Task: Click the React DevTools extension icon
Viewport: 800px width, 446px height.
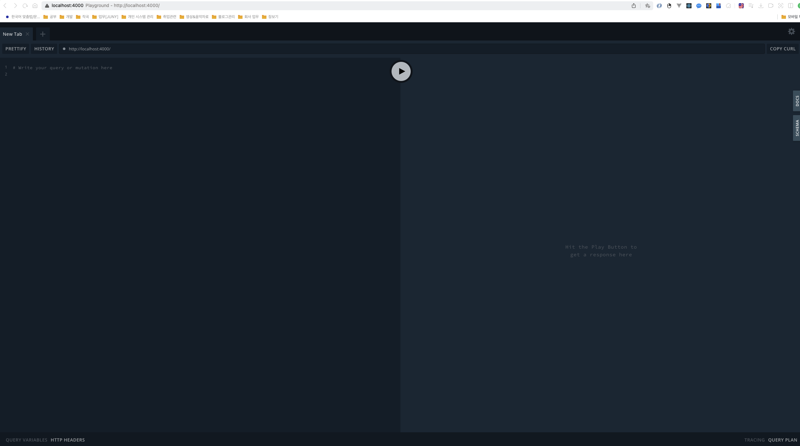Action: point(689,6)
